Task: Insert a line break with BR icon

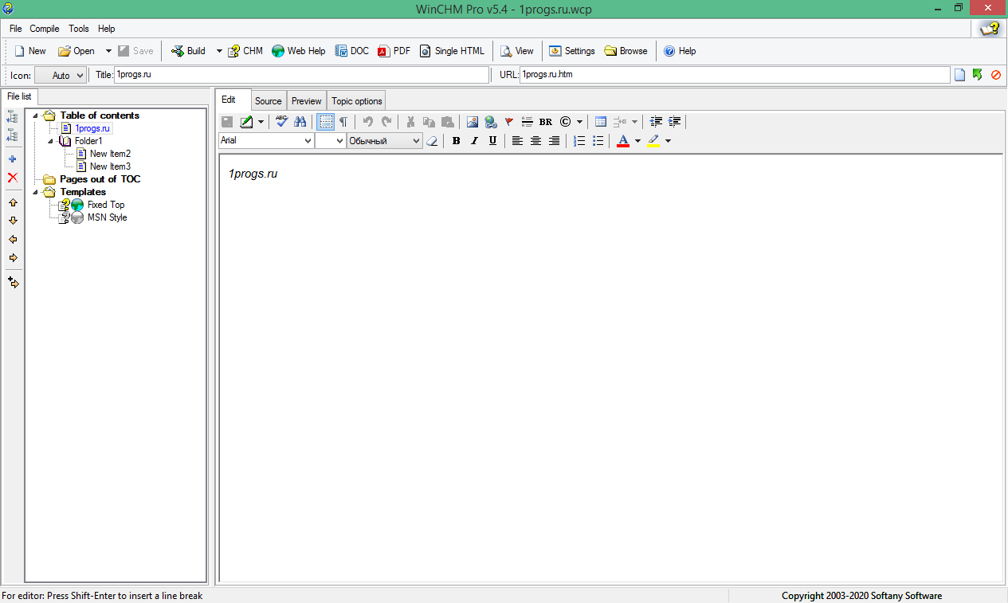Action: (x=546, y=122)
